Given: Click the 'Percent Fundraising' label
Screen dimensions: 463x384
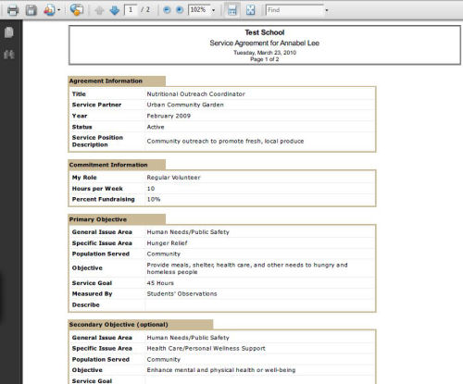Looking at the screenshot, I should click(104, 199).
